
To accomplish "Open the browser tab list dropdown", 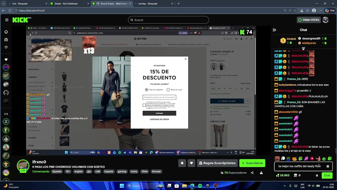I will (x=3, y=4).
